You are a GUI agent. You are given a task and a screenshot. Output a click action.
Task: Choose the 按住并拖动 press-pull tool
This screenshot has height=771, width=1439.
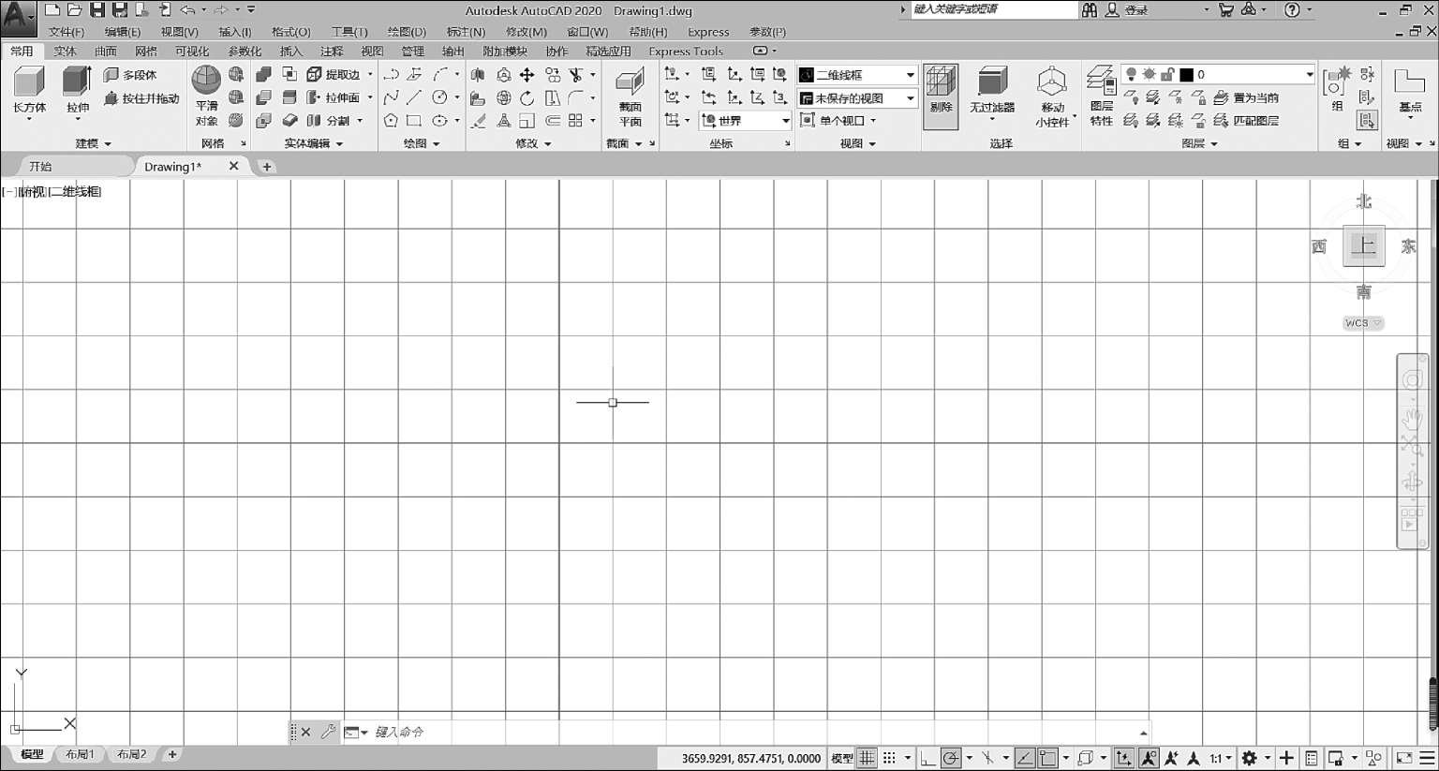pyautogui.click(x=141, y=98)
